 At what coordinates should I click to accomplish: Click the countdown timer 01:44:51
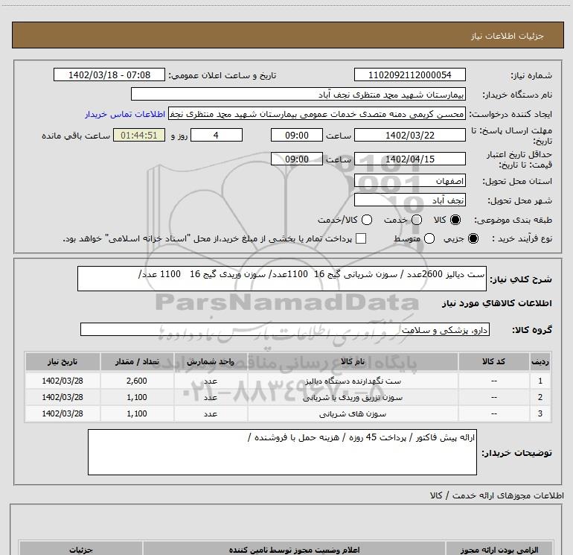pyautogui.click(x=139, y=135)
